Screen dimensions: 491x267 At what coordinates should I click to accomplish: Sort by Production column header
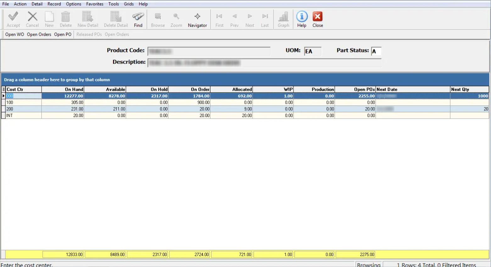(314, 89)
